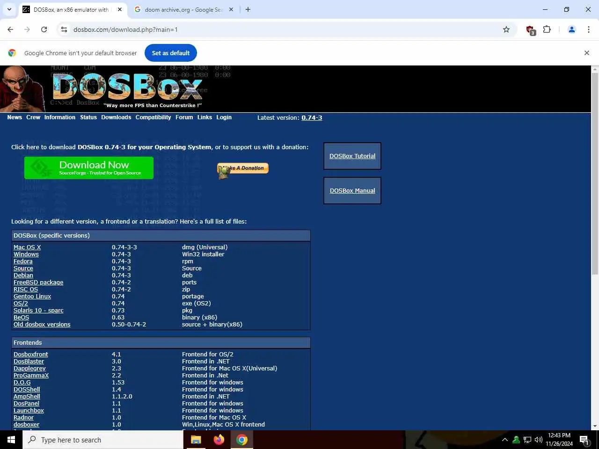
Task: Open the tab search dropdown arrow
Action: click(9, 9)
